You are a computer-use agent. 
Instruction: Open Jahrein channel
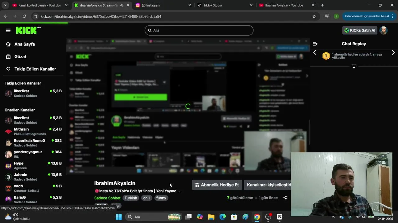[x=33, y=177]
